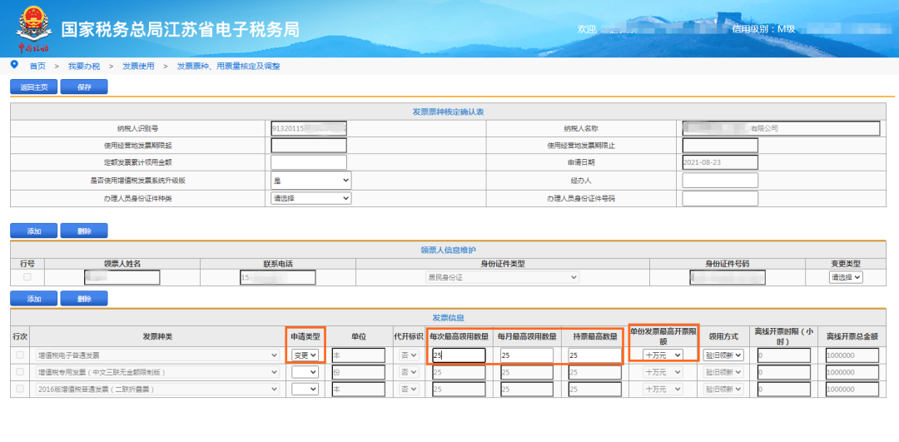Click the 使用经营地发票期限止 field
This screenshot has height=442, width=899.
coord(720,146)
